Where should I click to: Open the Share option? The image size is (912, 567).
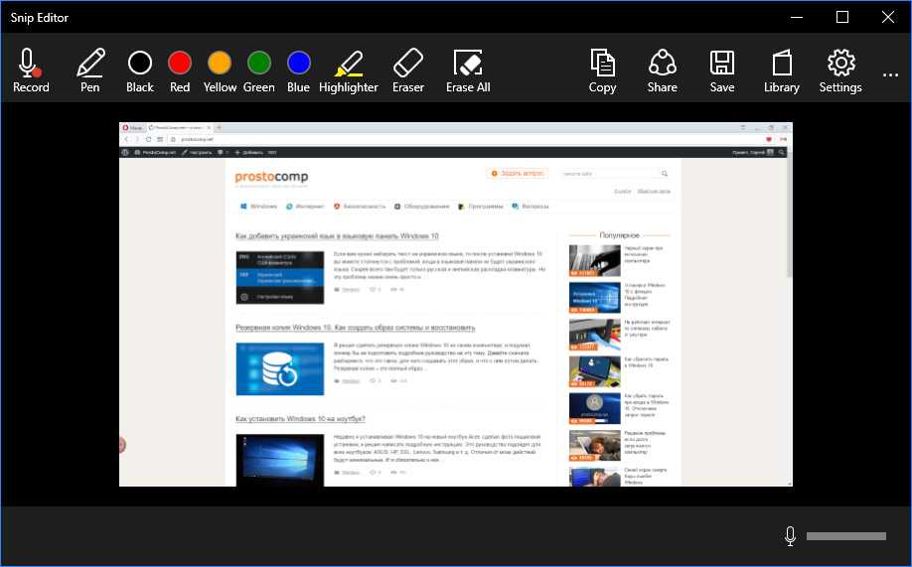[x=662, y=70]
